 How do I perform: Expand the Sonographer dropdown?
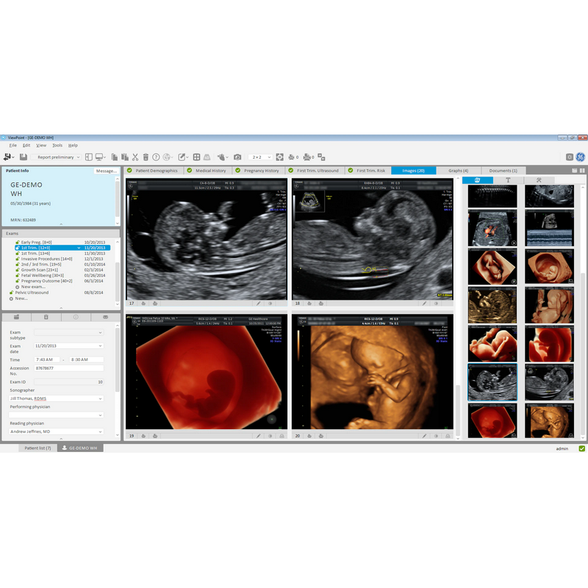[100, 398]
